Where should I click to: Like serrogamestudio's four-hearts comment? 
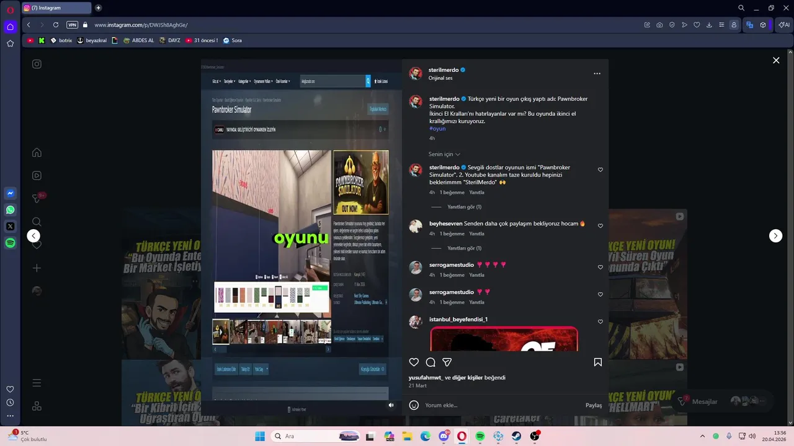click(x=600, y=268)
